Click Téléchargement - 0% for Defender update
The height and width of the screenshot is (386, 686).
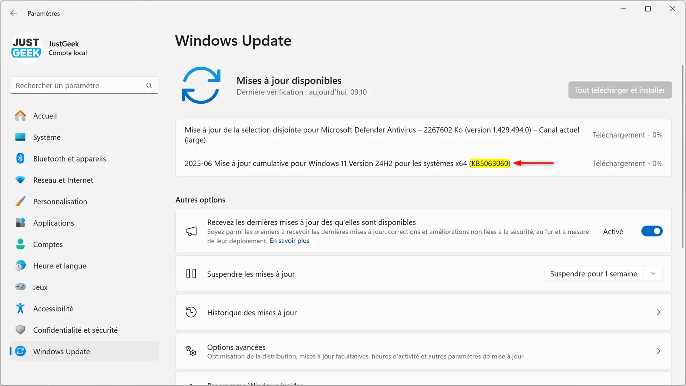coord(627,135)
